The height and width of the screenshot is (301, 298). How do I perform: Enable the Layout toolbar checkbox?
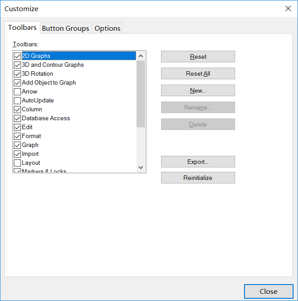[x=17, y=163]
